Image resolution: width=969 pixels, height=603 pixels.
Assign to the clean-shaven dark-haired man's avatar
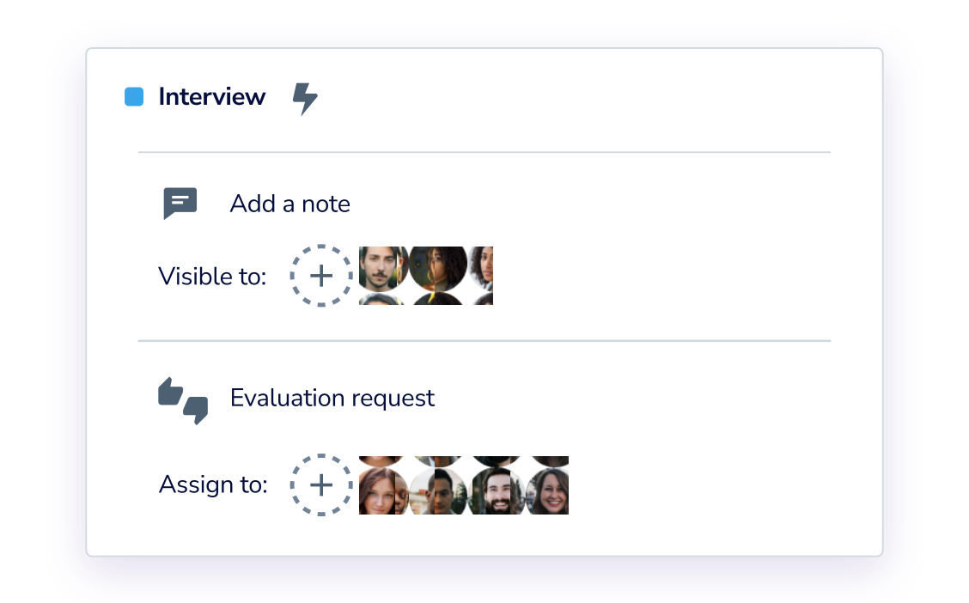tap(437, 491)
